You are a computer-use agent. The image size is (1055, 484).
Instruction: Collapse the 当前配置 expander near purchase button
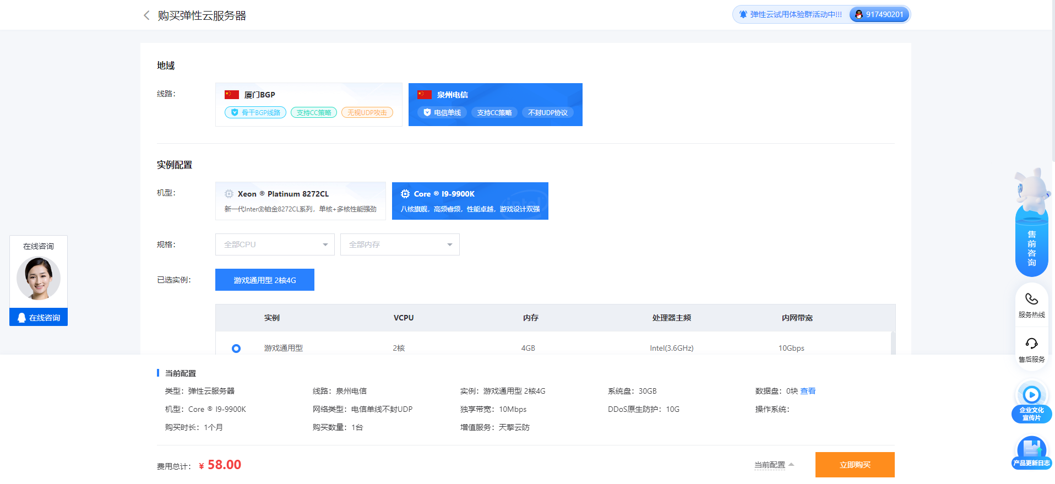pyautogui.click(x=774, y=465)
